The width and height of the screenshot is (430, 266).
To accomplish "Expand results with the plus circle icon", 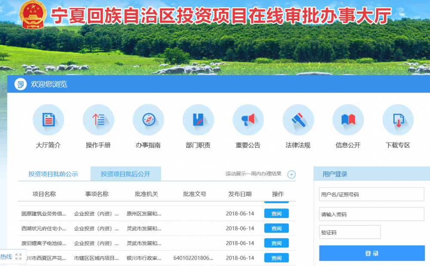I will [x=292, y=174].
